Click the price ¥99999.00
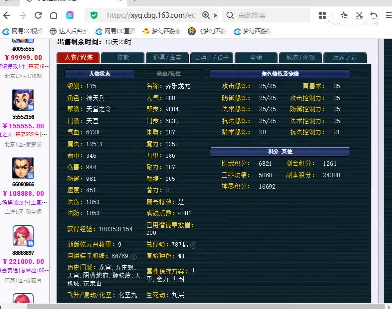 tap(23, 57)
